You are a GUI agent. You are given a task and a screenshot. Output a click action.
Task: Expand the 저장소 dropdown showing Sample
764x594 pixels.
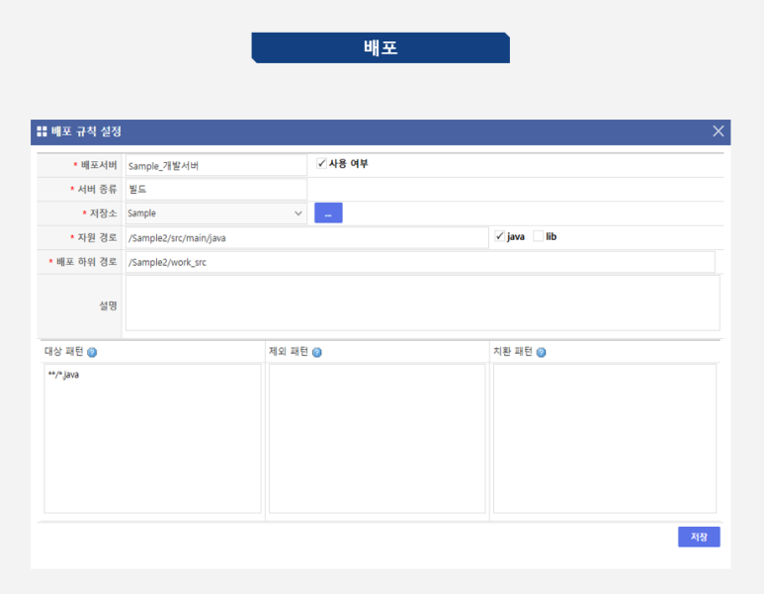pyautogui.click(x=215, y=212)
